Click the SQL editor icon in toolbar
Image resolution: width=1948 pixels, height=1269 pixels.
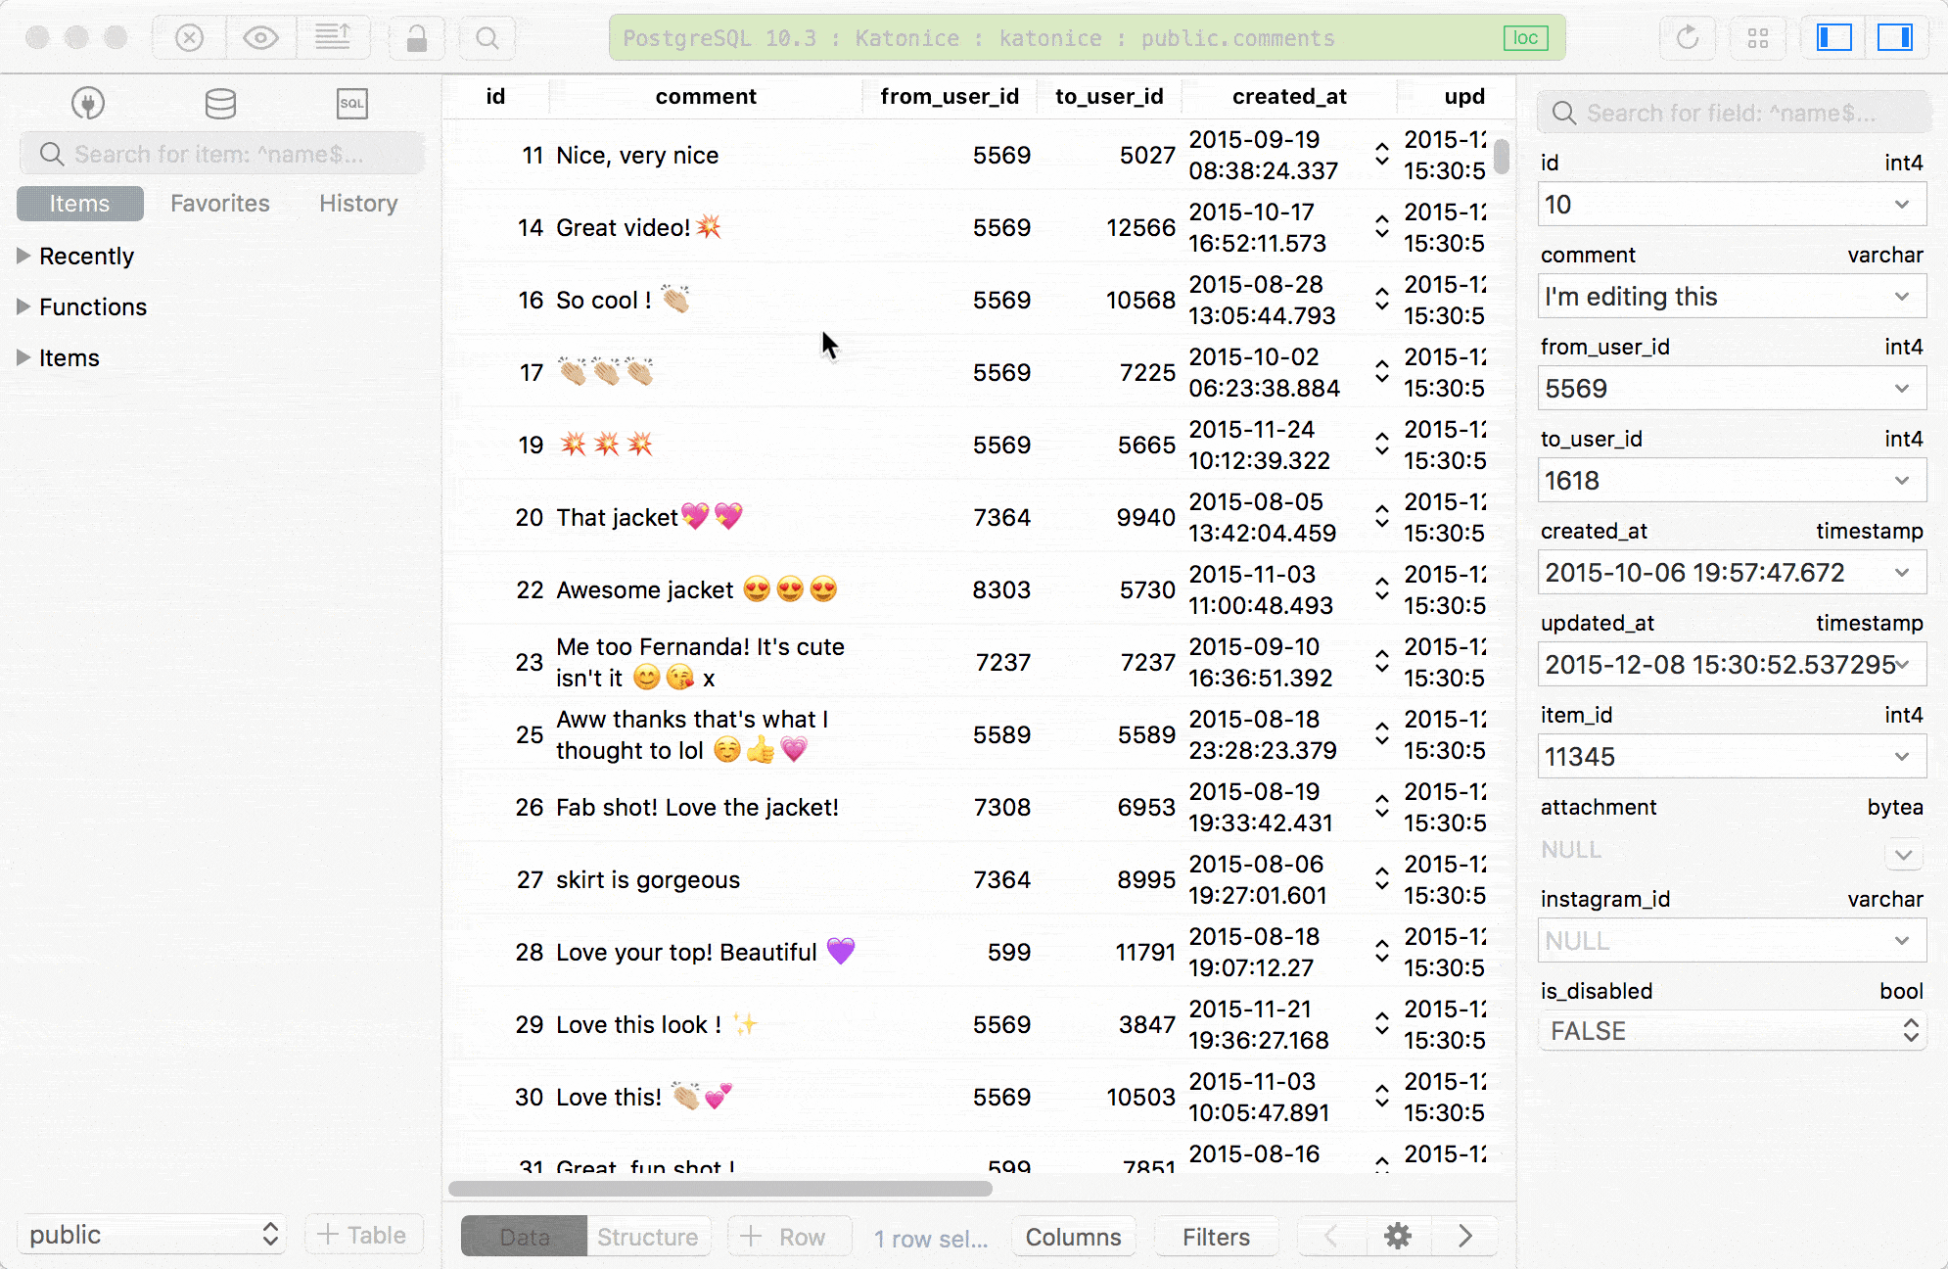click(x=352, y=104)
